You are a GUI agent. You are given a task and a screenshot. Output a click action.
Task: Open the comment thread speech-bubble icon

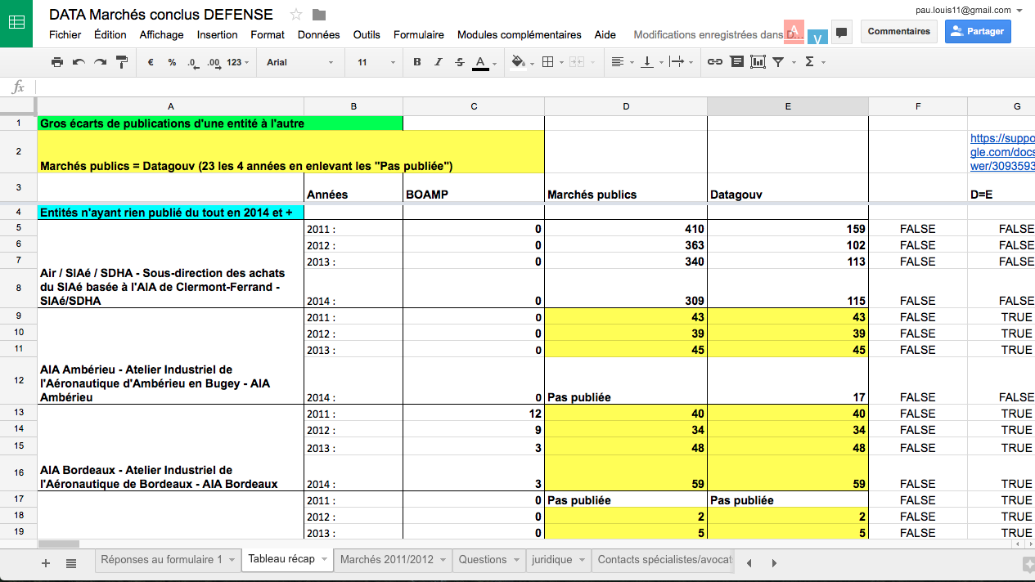click(x=841, y=32)
